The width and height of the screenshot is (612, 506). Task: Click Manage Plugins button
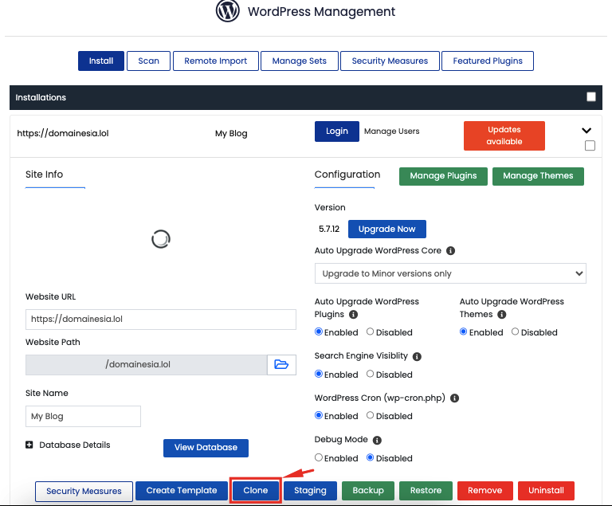(443, 176)
